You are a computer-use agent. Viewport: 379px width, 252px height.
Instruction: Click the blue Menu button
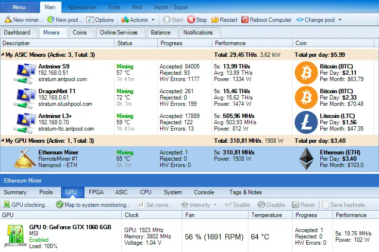pyautogui.click(x=19, y=7)
